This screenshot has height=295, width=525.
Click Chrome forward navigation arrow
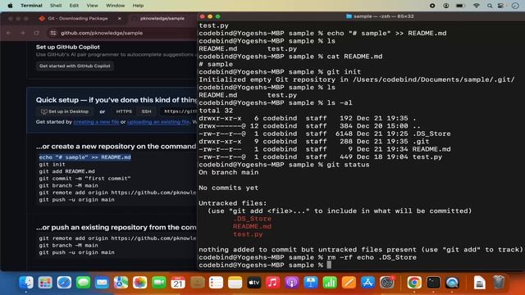tap(22, 33)
